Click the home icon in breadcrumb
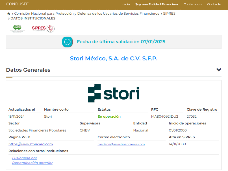The width and height of the screenshot is (228, 171). 9,14
